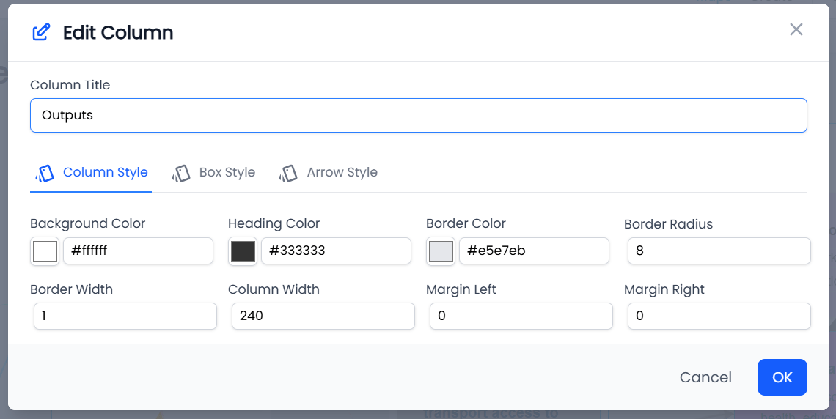Confirm changes with the OK button
The height and width of the screenshot is (419, 836).
point(782,377)
